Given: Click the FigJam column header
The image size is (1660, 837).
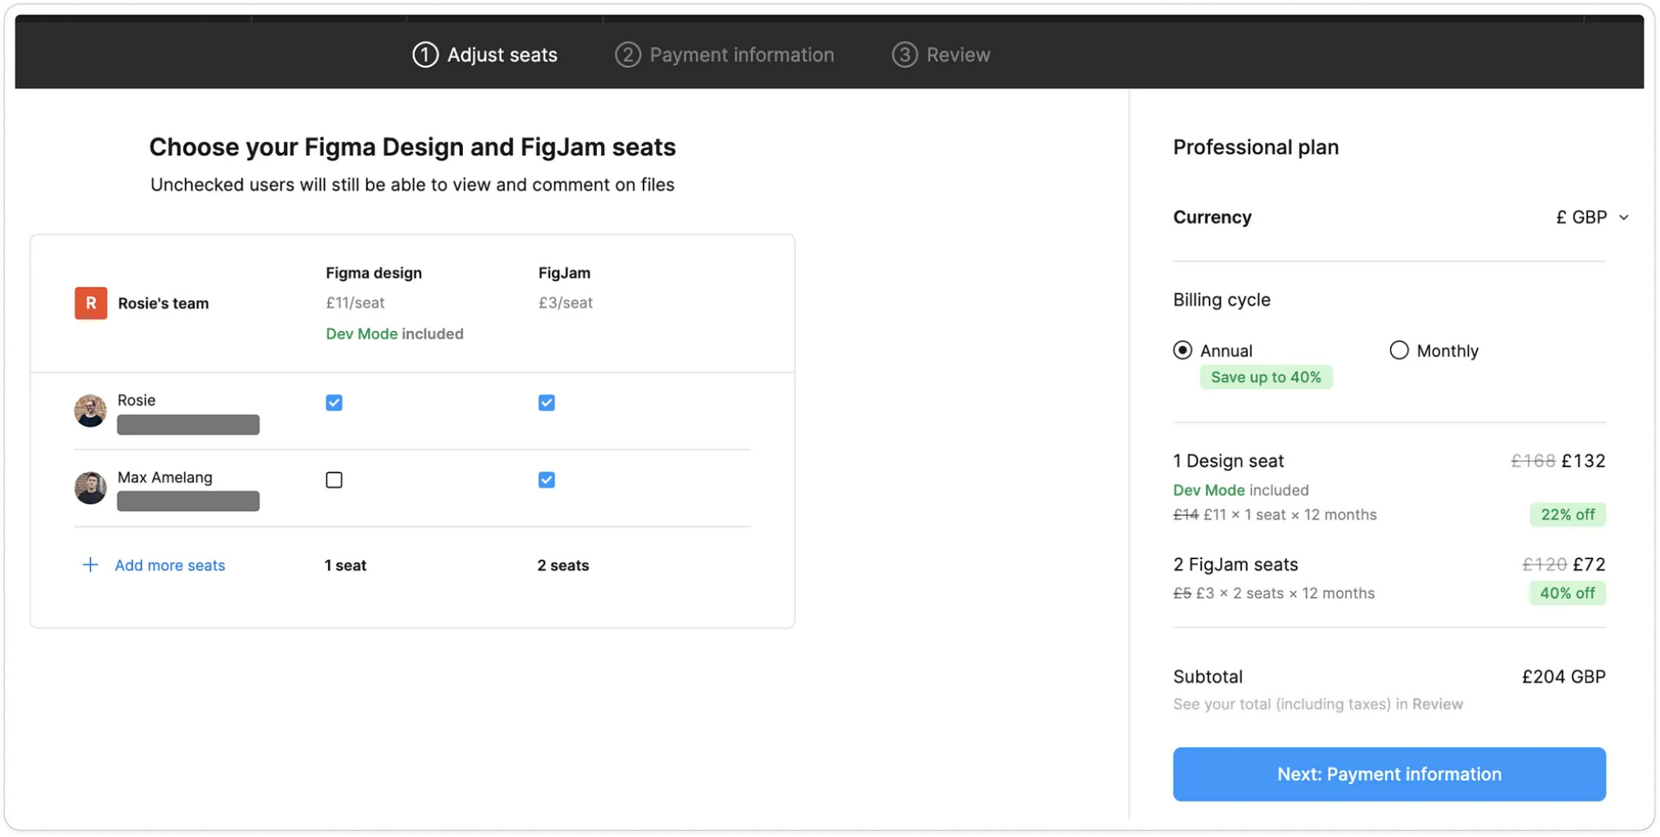Looking at the screenshot, I should click(x=564, y=273).
